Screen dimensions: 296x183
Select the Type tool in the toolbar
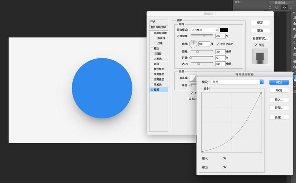click(294, 42)
